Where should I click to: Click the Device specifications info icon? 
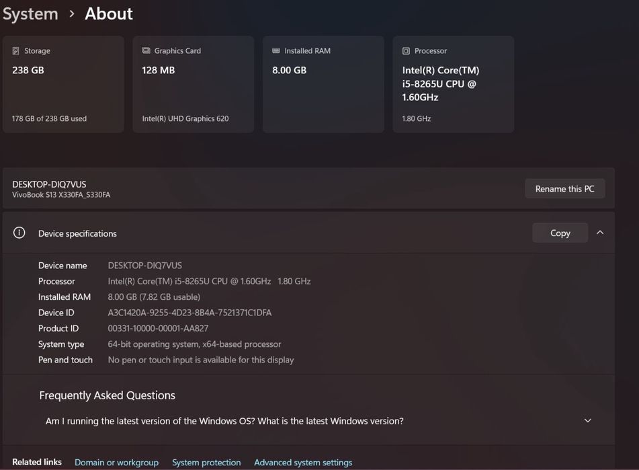pos(19,233)
